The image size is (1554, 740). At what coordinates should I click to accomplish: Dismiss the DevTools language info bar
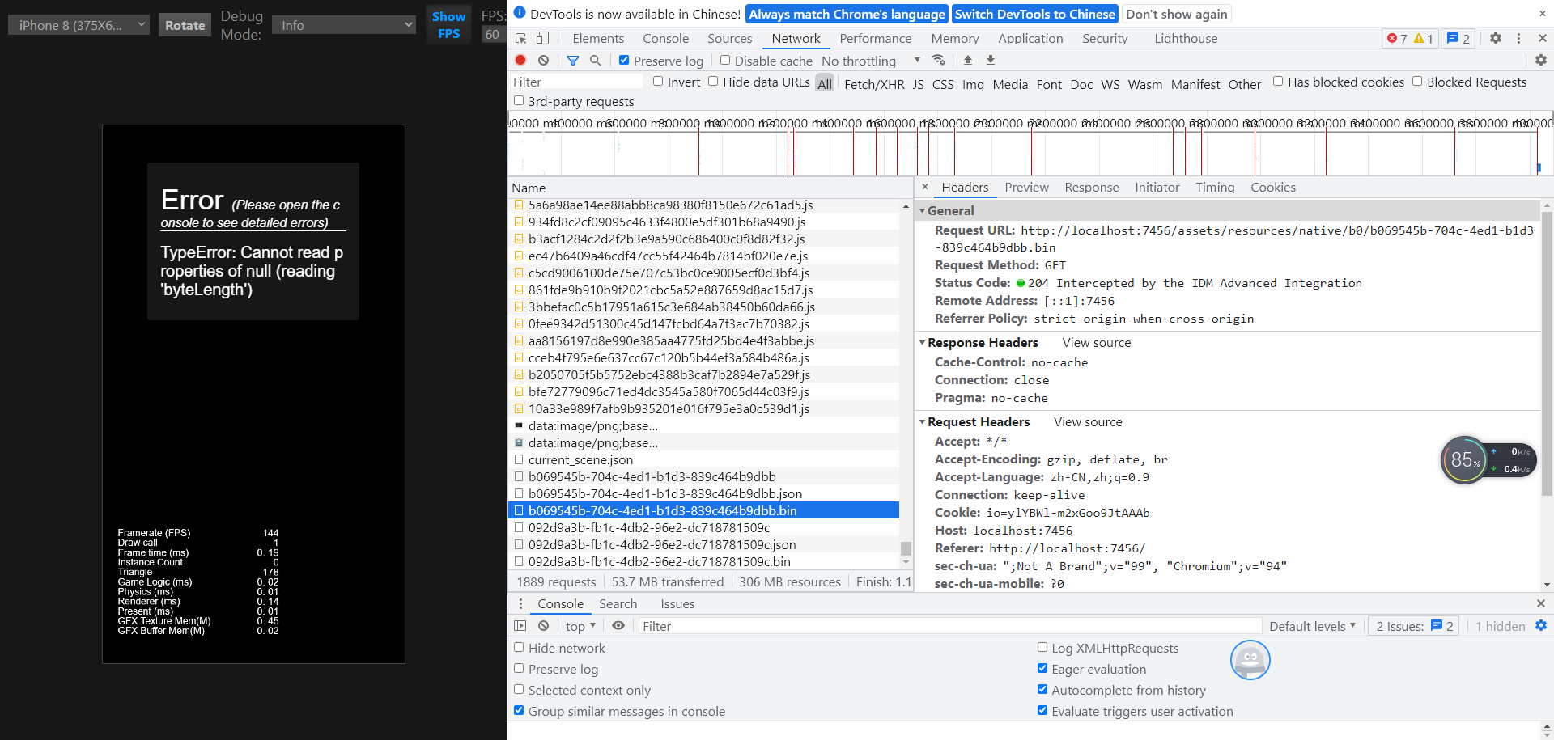click(1542, 14)
